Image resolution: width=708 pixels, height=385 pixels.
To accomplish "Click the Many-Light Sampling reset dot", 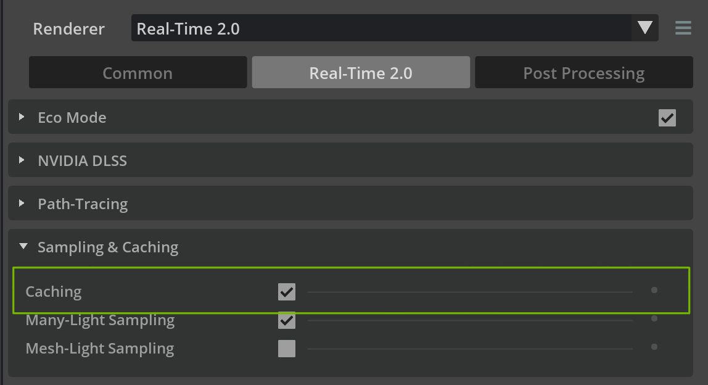I will [654, 318].
